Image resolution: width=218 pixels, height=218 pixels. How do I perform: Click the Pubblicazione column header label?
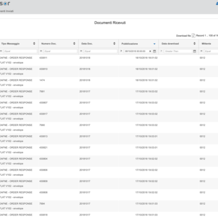pyautogui.click(x=130, y=44)
